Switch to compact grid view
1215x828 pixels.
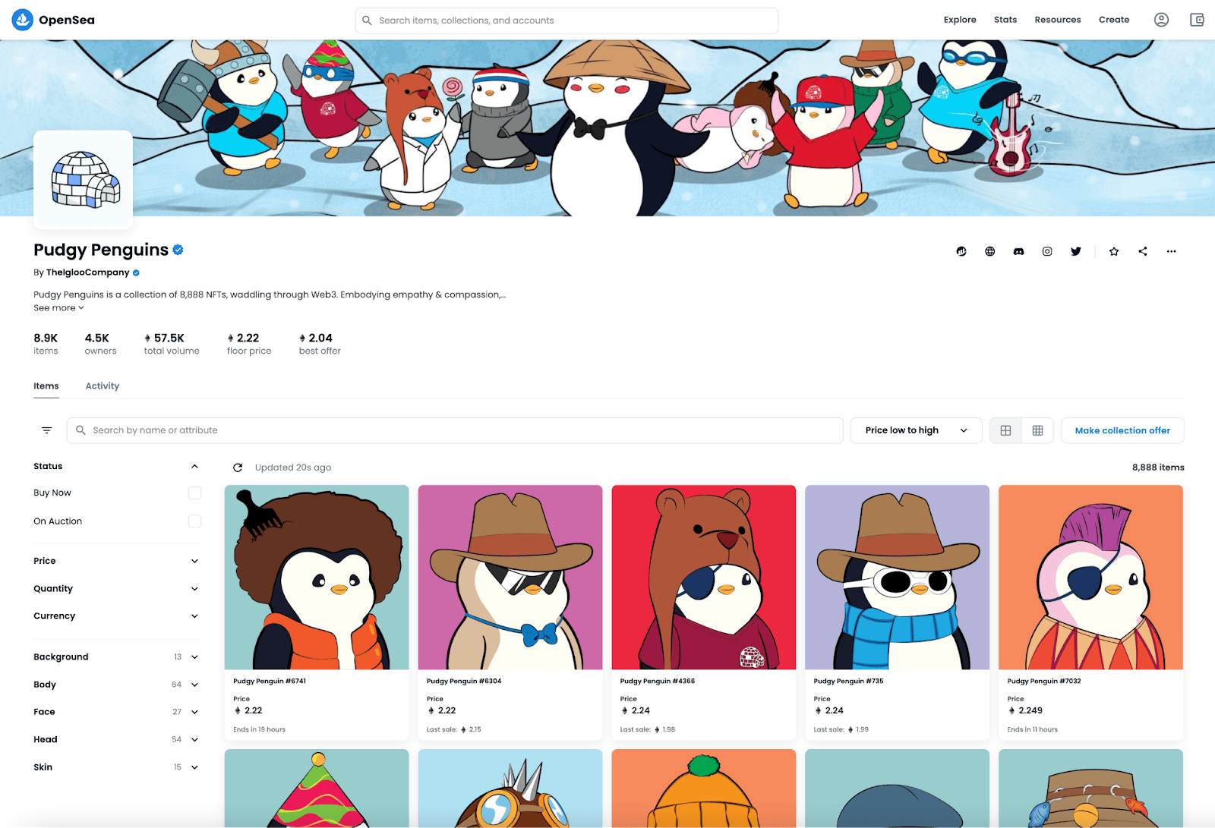(1037, 430)
